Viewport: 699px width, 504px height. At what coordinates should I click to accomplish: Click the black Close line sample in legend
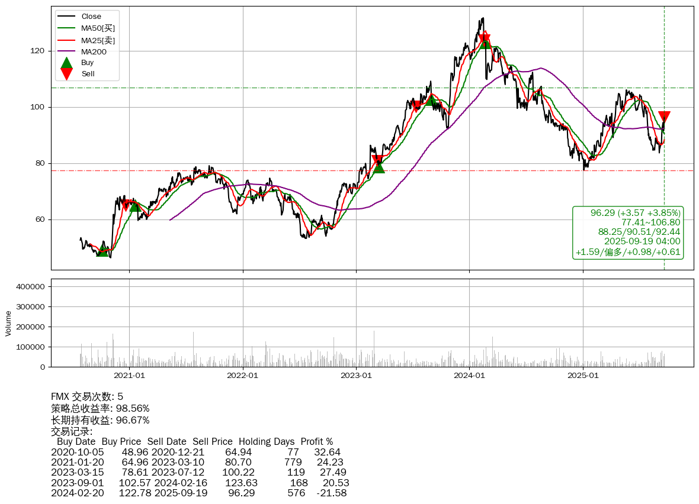coord(67,17)
